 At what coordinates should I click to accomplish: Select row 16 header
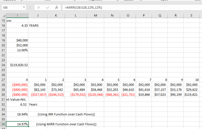pos(3,25)
